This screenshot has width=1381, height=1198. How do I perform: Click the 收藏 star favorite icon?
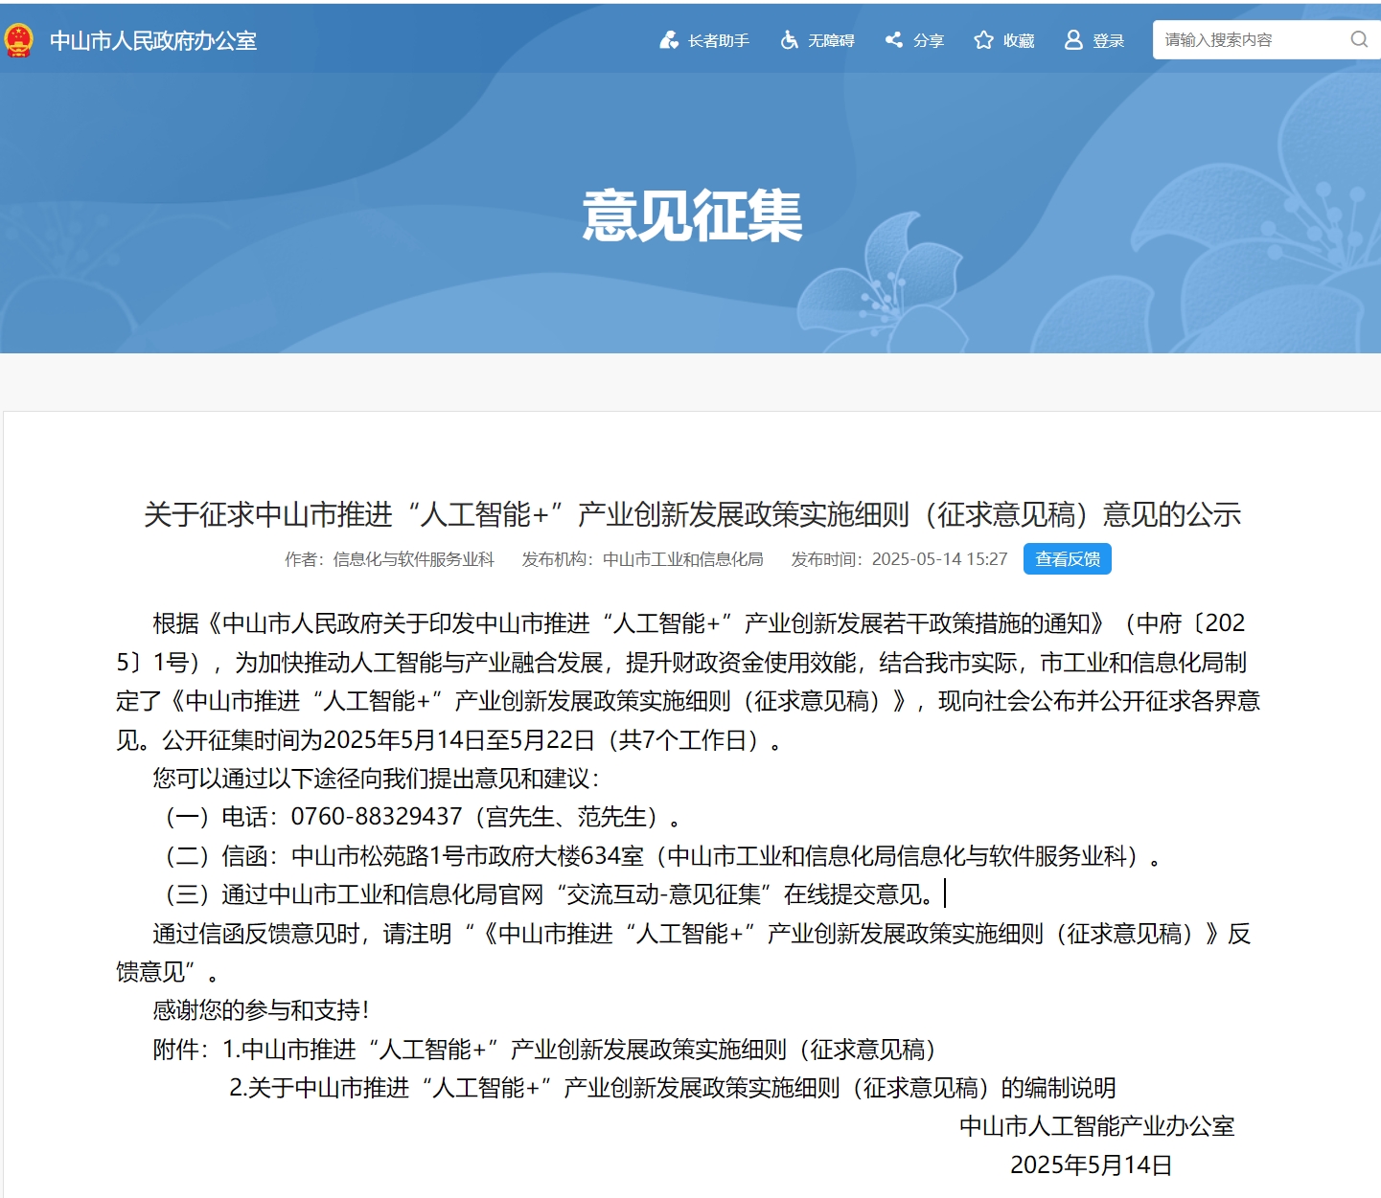[983, 40]
